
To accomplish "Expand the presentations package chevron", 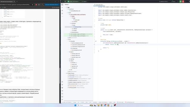I will (x=70, y=32).
